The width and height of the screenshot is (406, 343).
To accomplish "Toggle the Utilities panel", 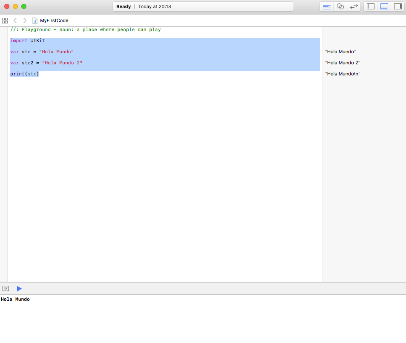I will pyautogui.click(x=398, y=6).
